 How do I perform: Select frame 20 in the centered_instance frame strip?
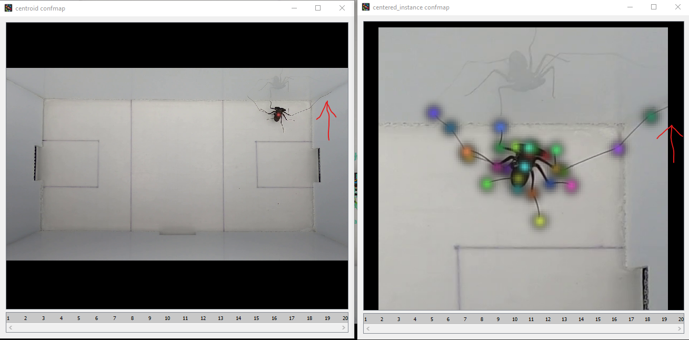(681, 319)
